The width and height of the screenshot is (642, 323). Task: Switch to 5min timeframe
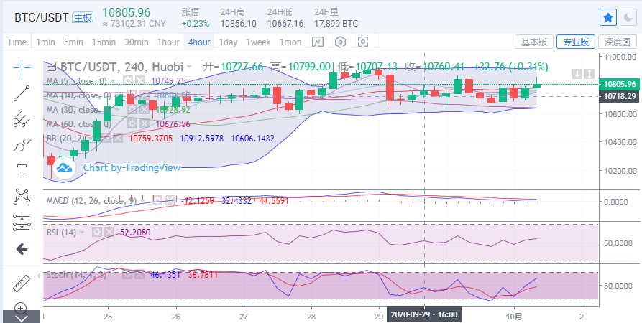tap(73, 42)
